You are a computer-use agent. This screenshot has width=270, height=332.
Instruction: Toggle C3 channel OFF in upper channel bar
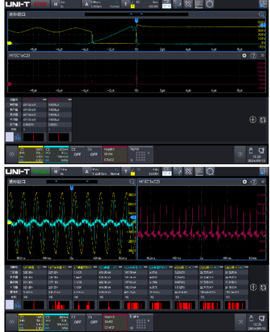78,152
